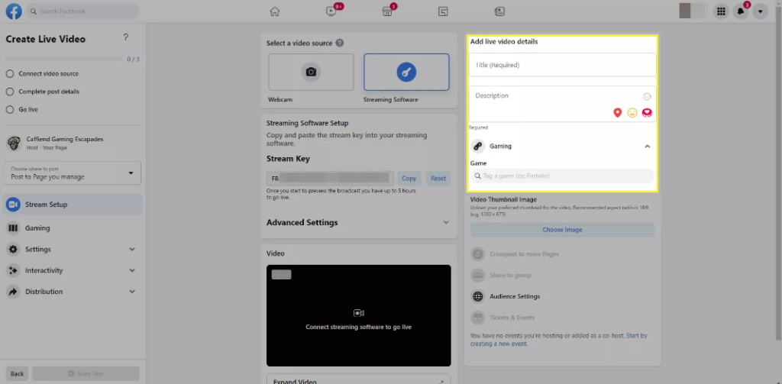Click the Gaming controller icon in details
Image resolution: width=782 pixels, height=384 pixels.
click(478, 146)
